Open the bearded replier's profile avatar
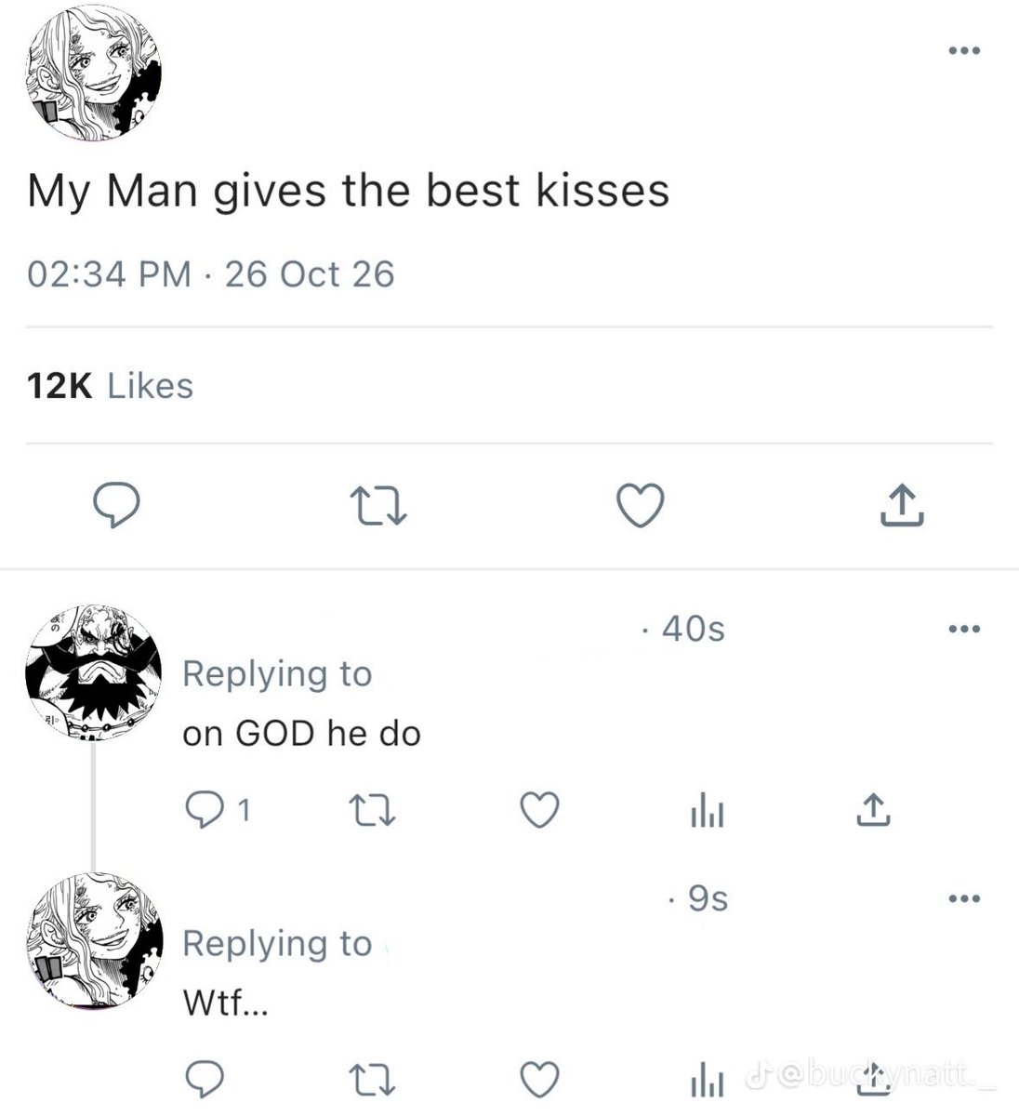Screen dimensions: 1019x1116 93,672
